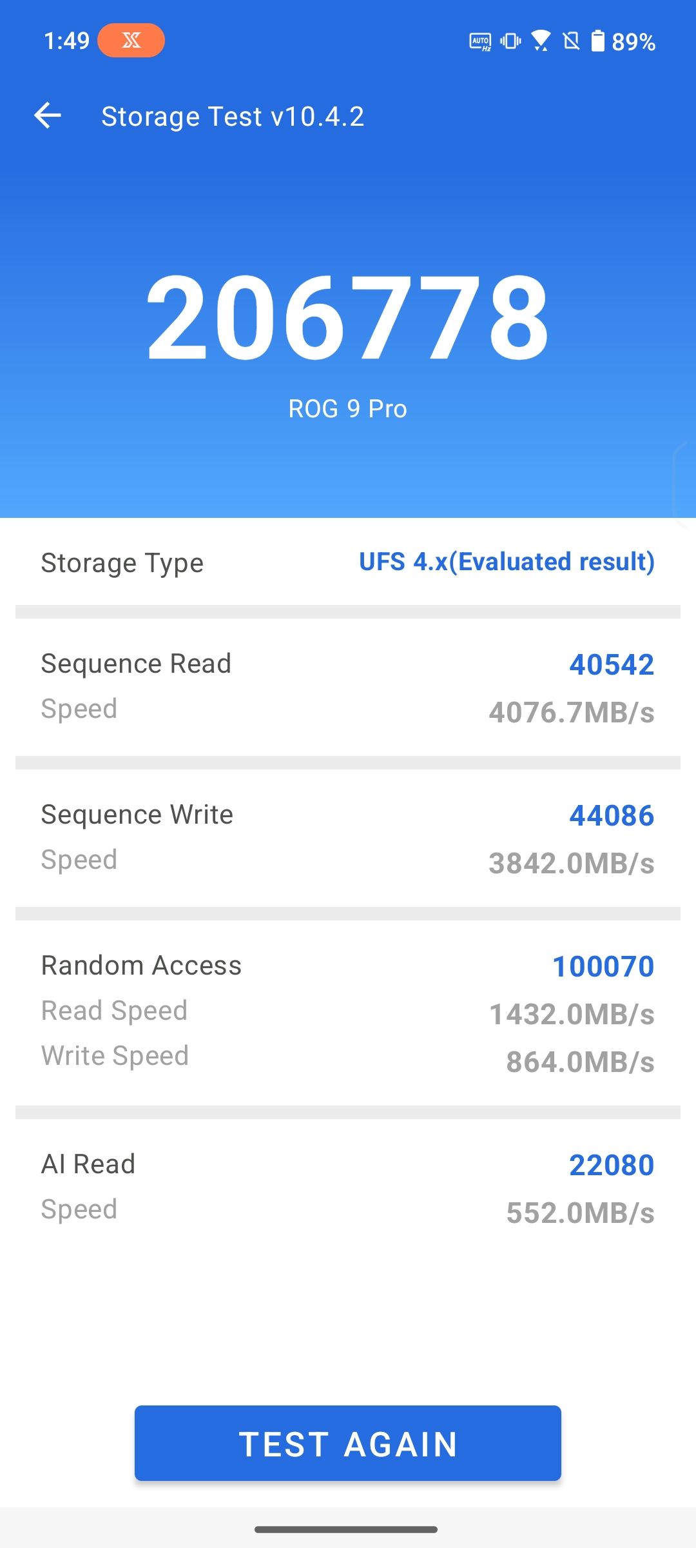Tap the UFS 4.x evaluated result link
This screenshot has height=1548, width=696.
[x=507, y=562]
